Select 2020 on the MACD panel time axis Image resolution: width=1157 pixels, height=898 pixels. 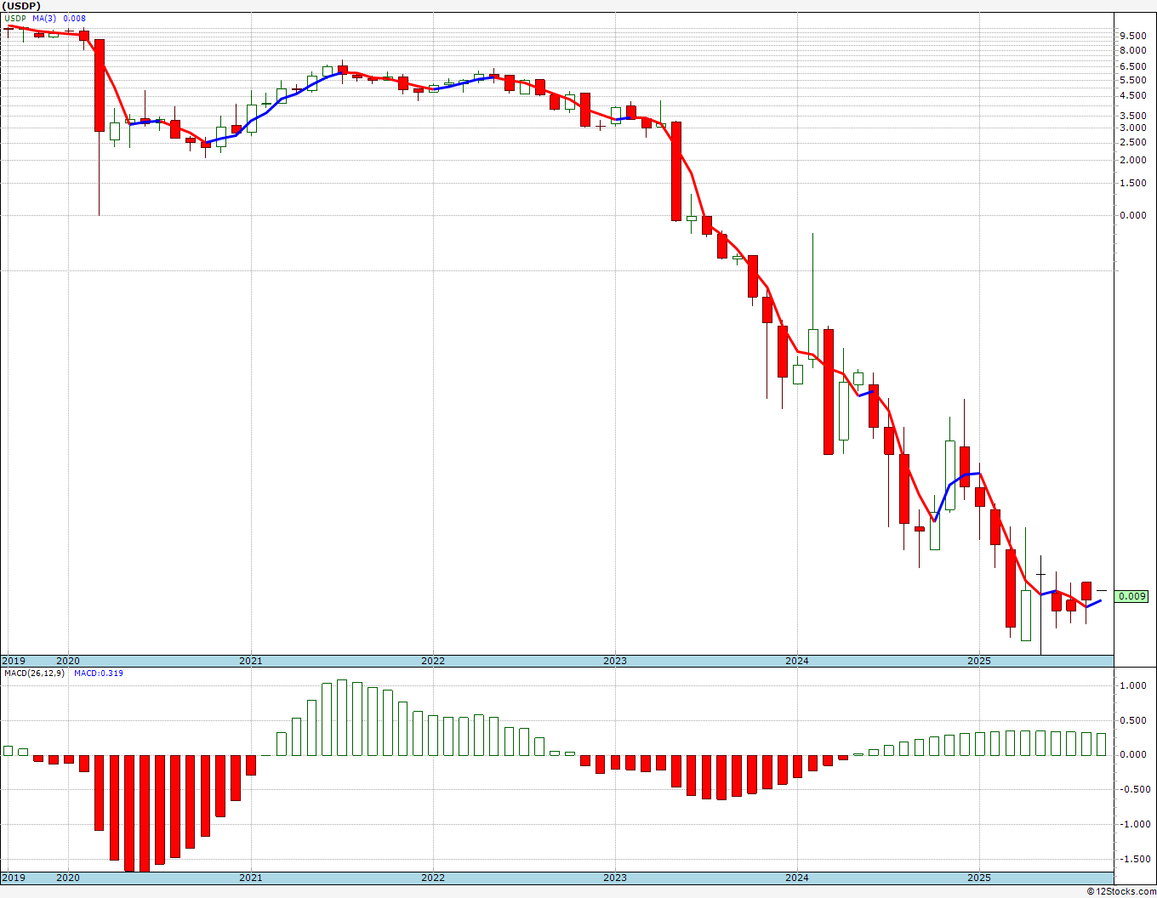point(68,878)
